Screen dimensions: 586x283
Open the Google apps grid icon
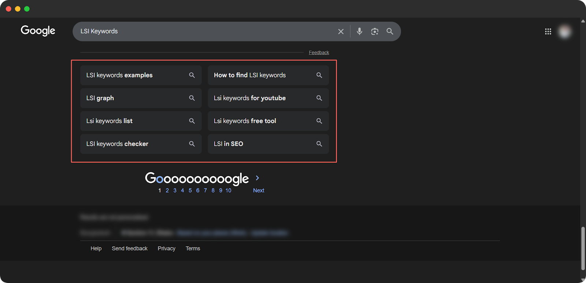[548, 32]
